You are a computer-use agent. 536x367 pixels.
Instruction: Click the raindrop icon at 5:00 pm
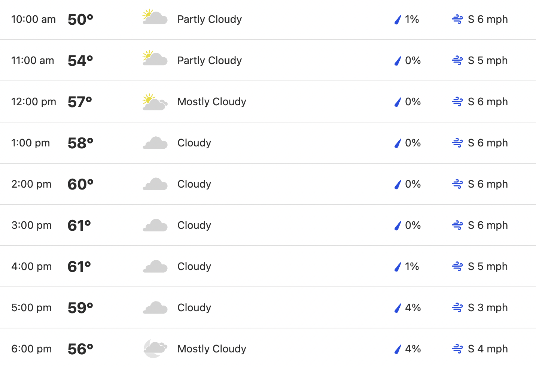tap(398, 308)
